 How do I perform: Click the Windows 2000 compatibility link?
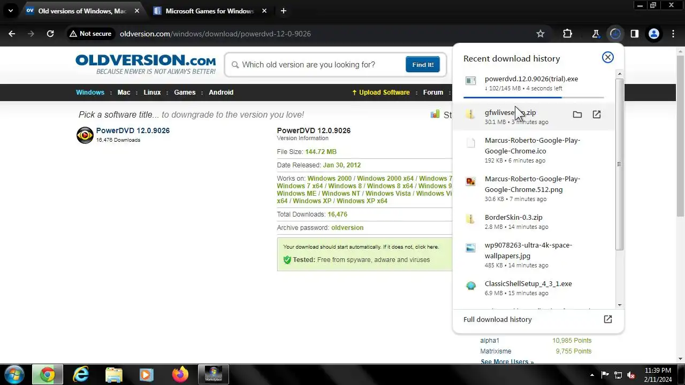pos(330,179)
